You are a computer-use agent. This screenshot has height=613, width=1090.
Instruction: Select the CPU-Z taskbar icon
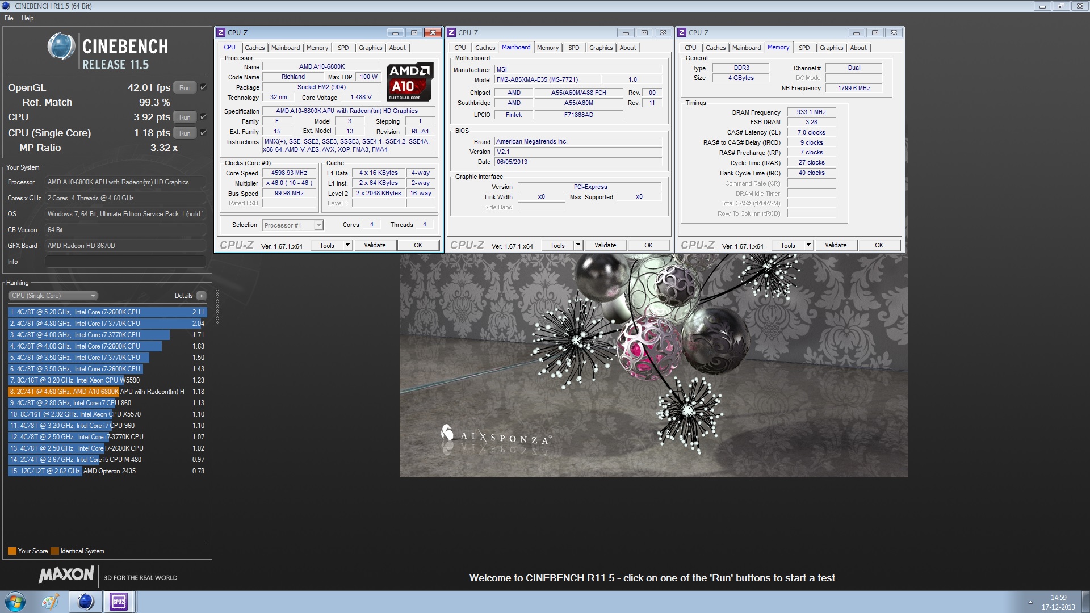tap(119, 602)
